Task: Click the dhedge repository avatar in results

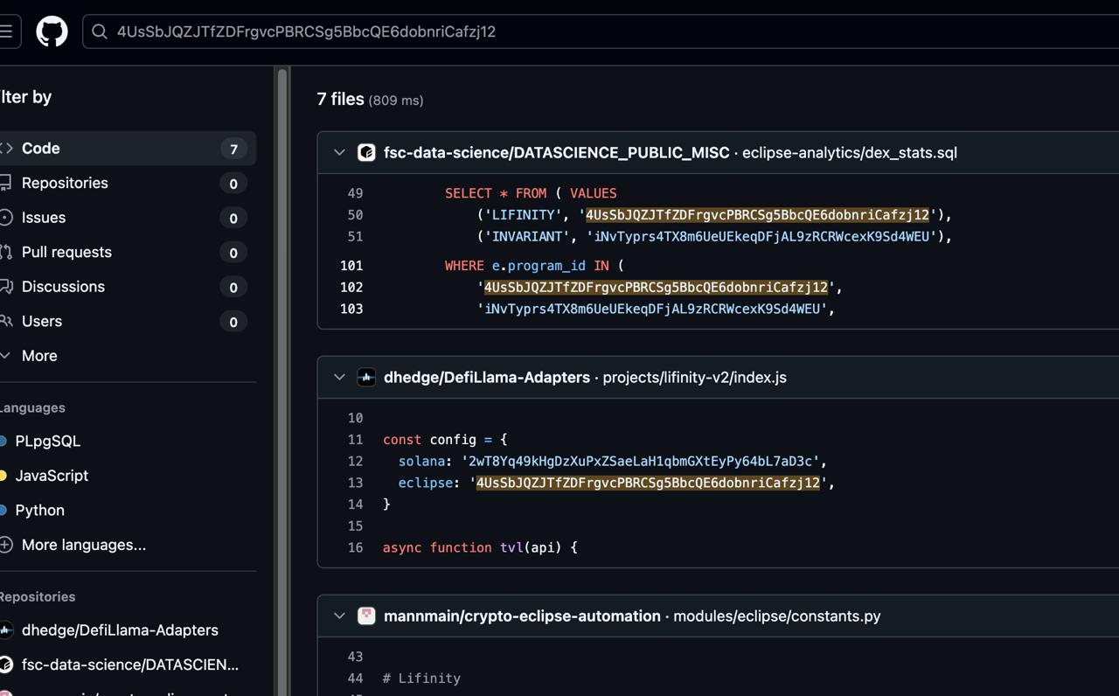Action: pos(366,377)
